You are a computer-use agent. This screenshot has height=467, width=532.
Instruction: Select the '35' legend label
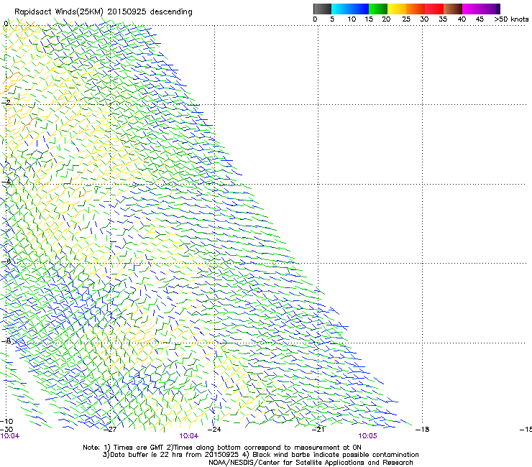(443, 19)
